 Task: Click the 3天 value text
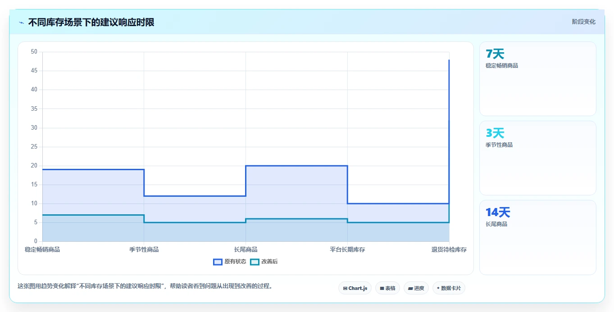(x=495, y=133)
